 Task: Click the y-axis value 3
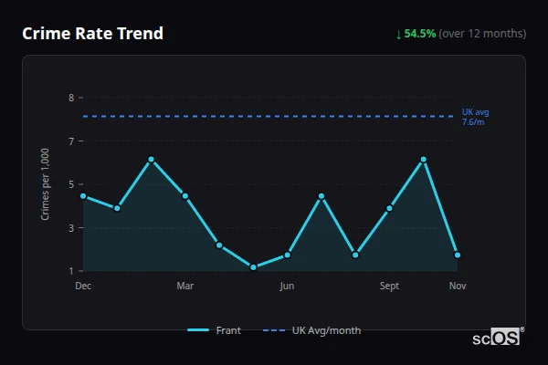click(x=71, y=228)
